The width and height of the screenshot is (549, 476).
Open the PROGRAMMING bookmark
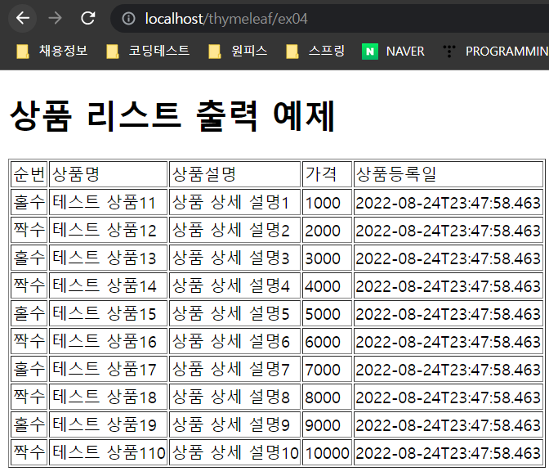pos(495,52)
